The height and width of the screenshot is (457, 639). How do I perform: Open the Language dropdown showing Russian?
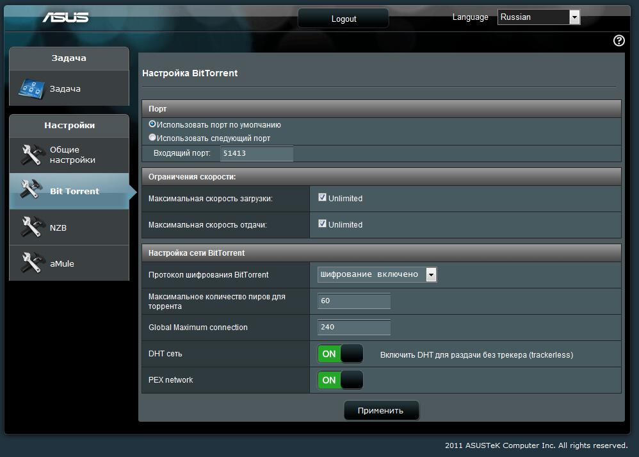538,17
